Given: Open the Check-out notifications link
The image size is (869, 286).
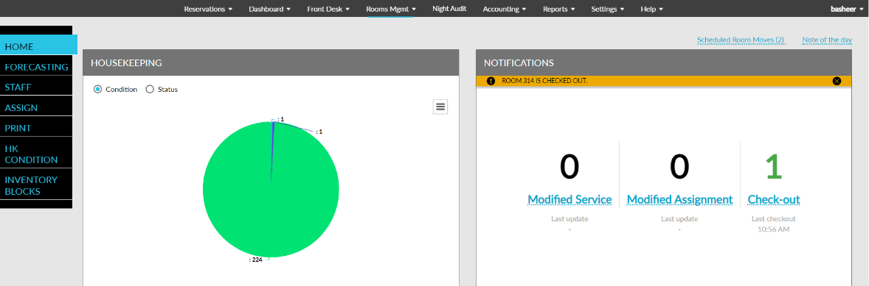Looking at the screenshot, I should click(774, 199).
